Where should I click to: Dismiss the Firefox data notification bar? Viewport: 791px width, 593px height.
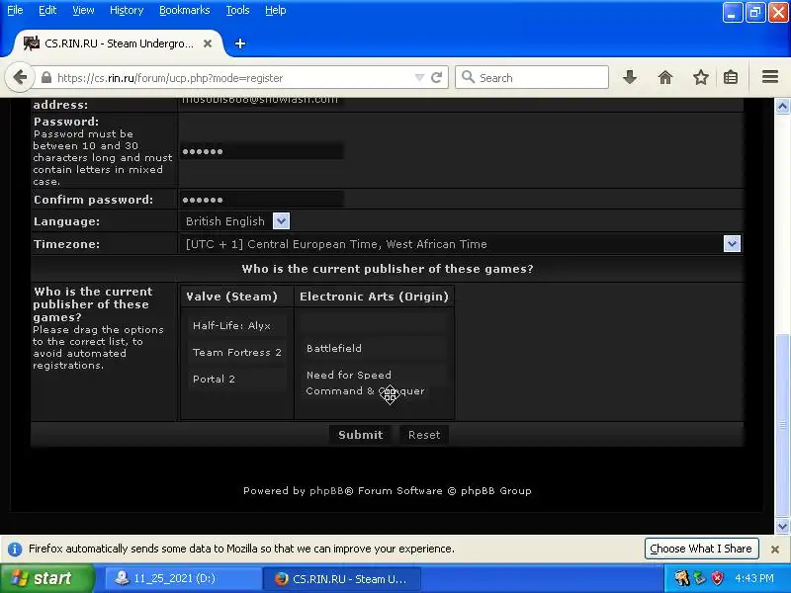775,550
